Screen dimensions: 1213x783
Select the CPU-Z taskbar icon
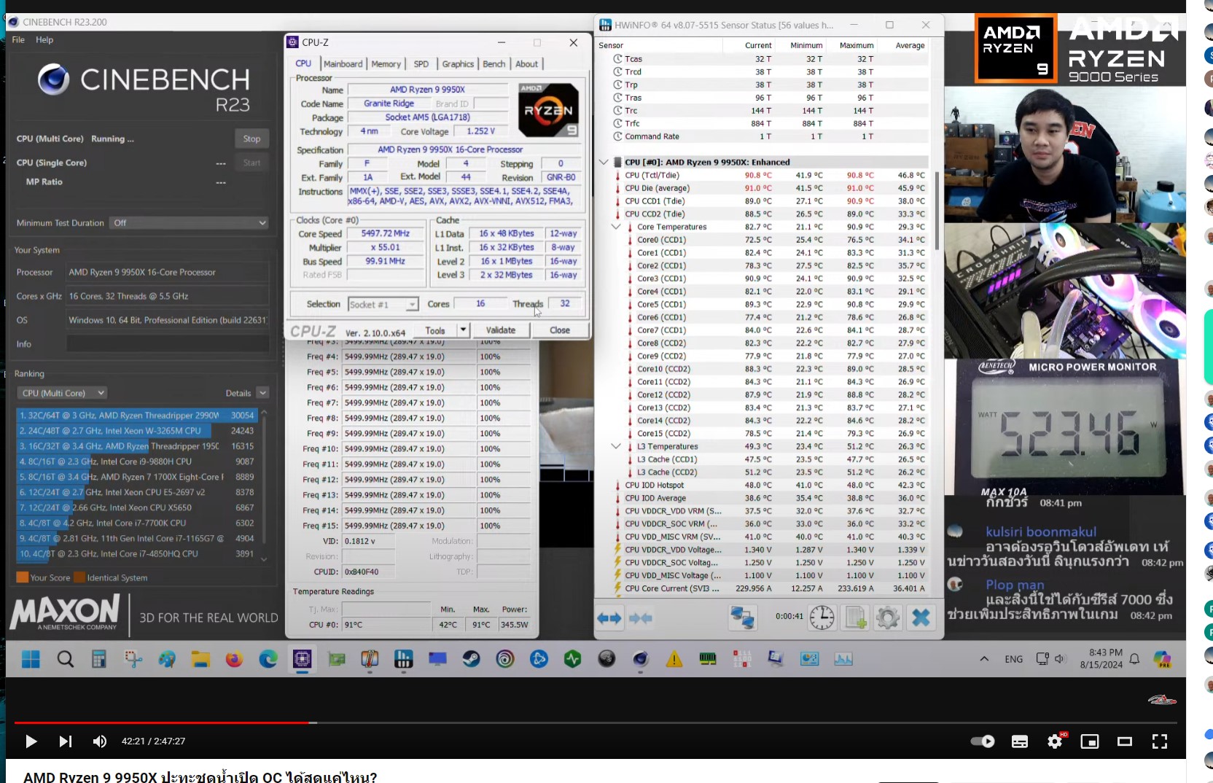302,659
